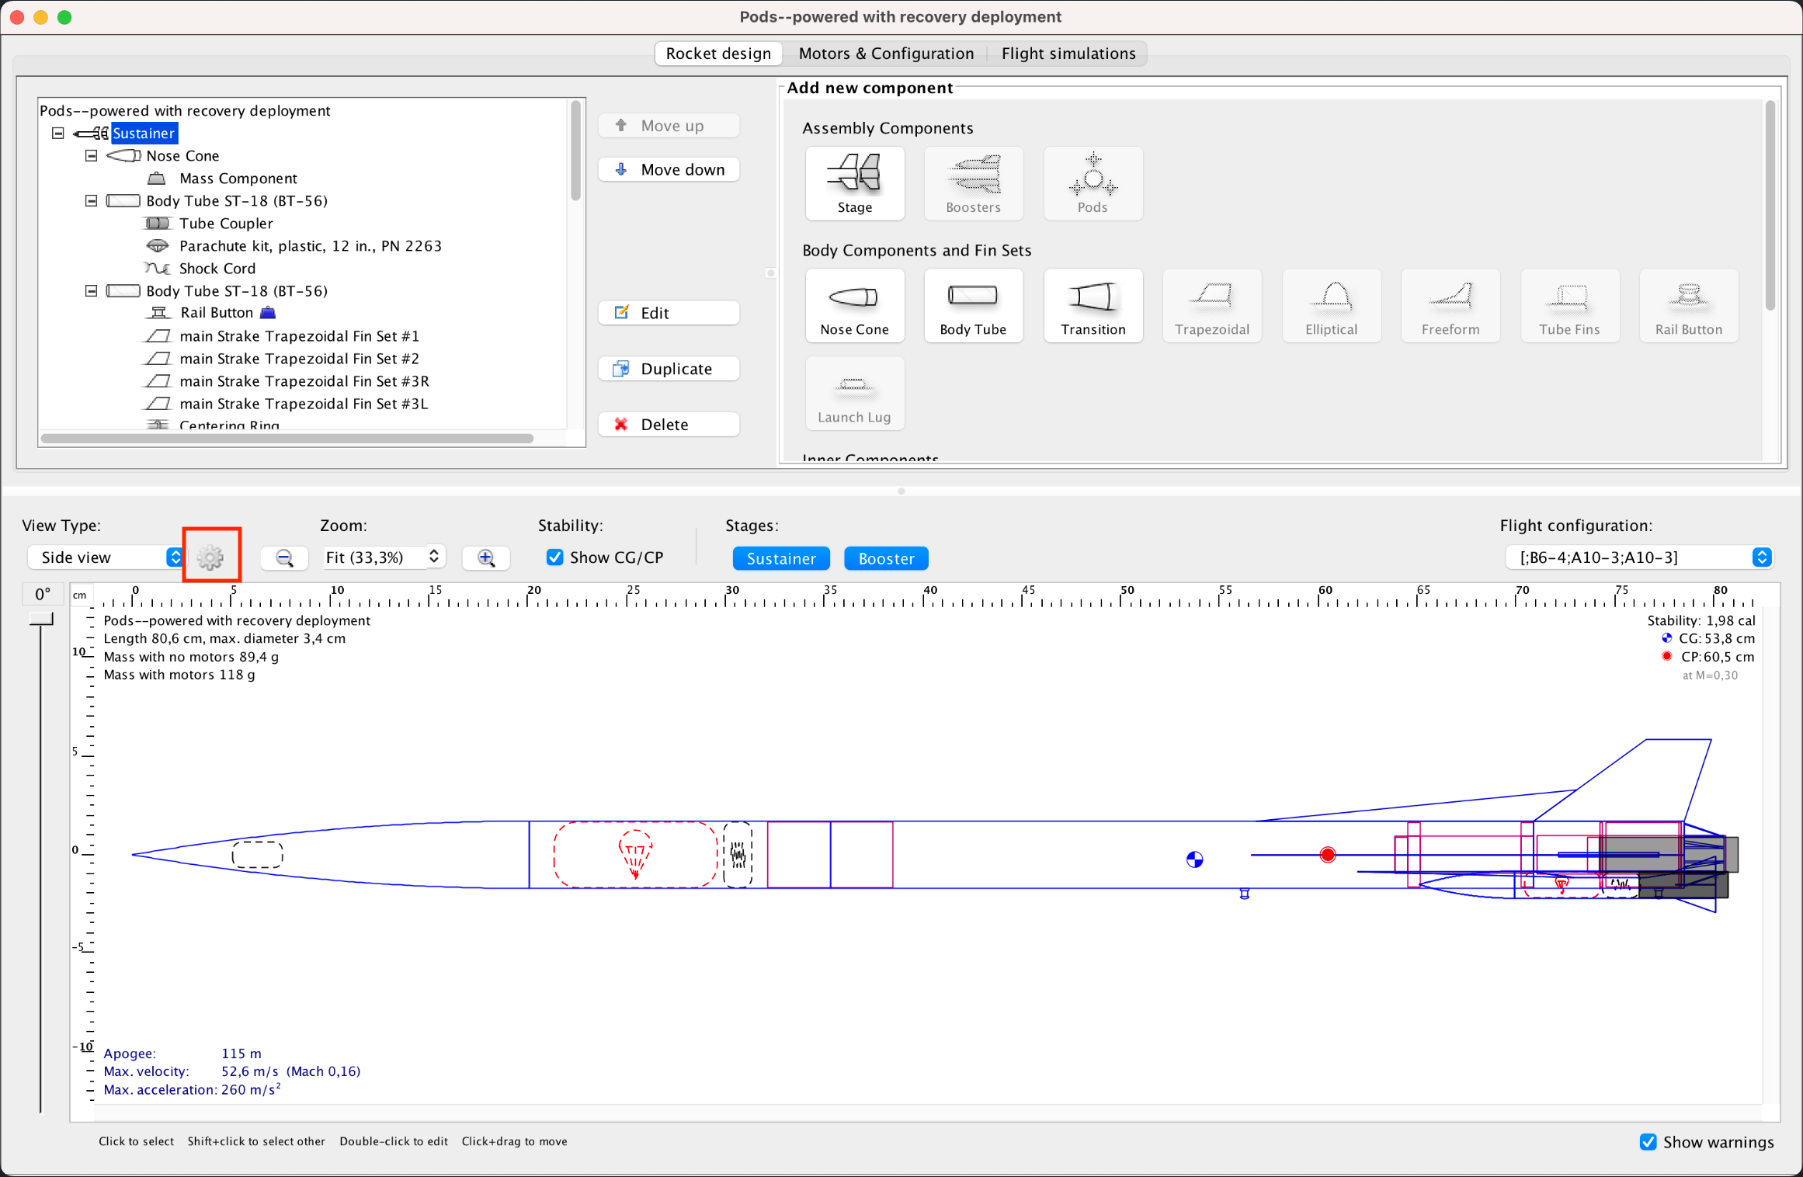The height and width of the screenshot is (1177, 1803).
Task: Add a Pods assembly component
Action: [1093, 183]
